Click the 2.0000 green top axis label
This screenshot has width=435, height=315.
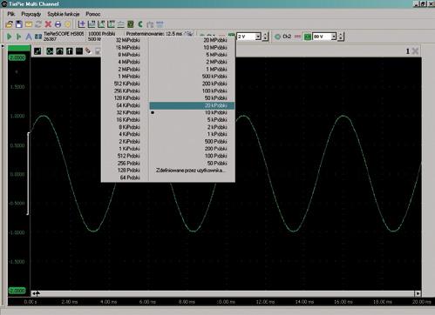click(17, 57)
